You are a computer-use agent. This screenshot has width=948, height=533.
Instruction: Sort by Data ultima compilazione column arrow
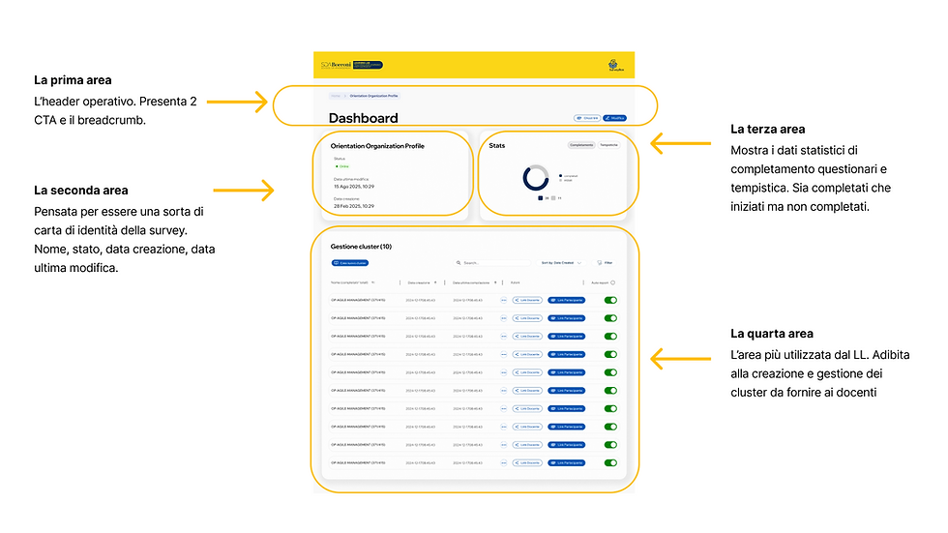coord(495,282)
